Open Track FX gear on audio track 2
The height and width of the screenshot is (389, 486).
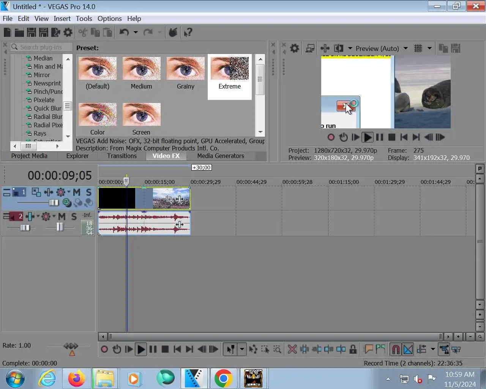pyautogui.click(x=46, y=217)
